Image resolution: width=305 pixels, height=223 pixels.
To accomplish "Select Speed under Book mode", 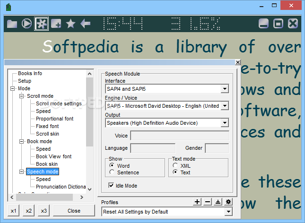I will point(43,149).
